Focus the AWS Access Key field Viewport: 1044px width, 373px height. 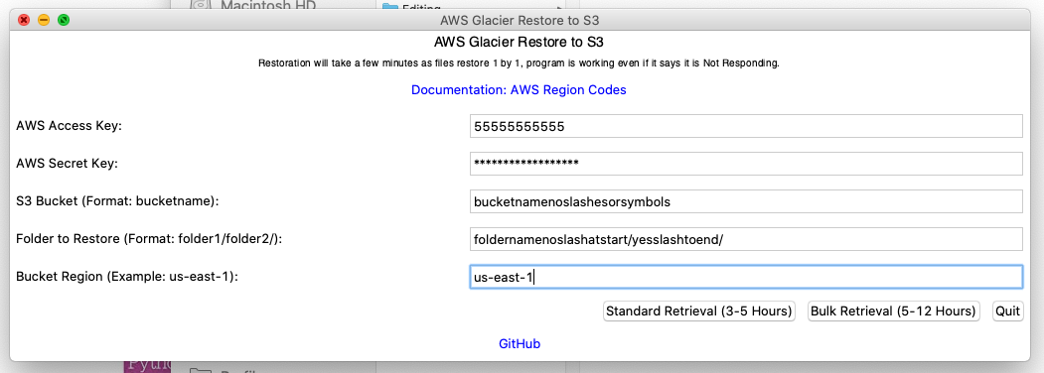(746, 126)
